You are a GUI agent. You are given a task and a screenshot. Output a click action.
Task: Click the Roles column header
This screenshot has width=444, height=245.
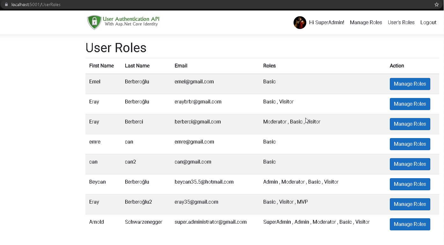coord(269,66)
